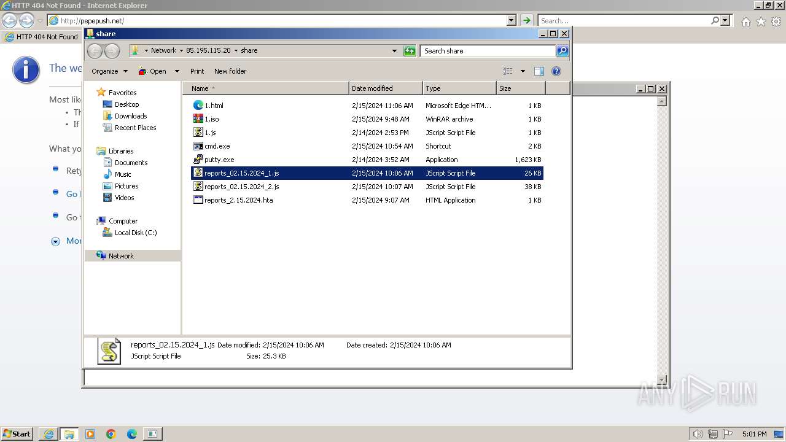
Task: Sort files by Name column
Action: pos(265,88)
